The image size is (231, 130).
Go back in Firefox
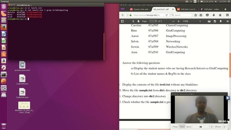tap(123, 15)
